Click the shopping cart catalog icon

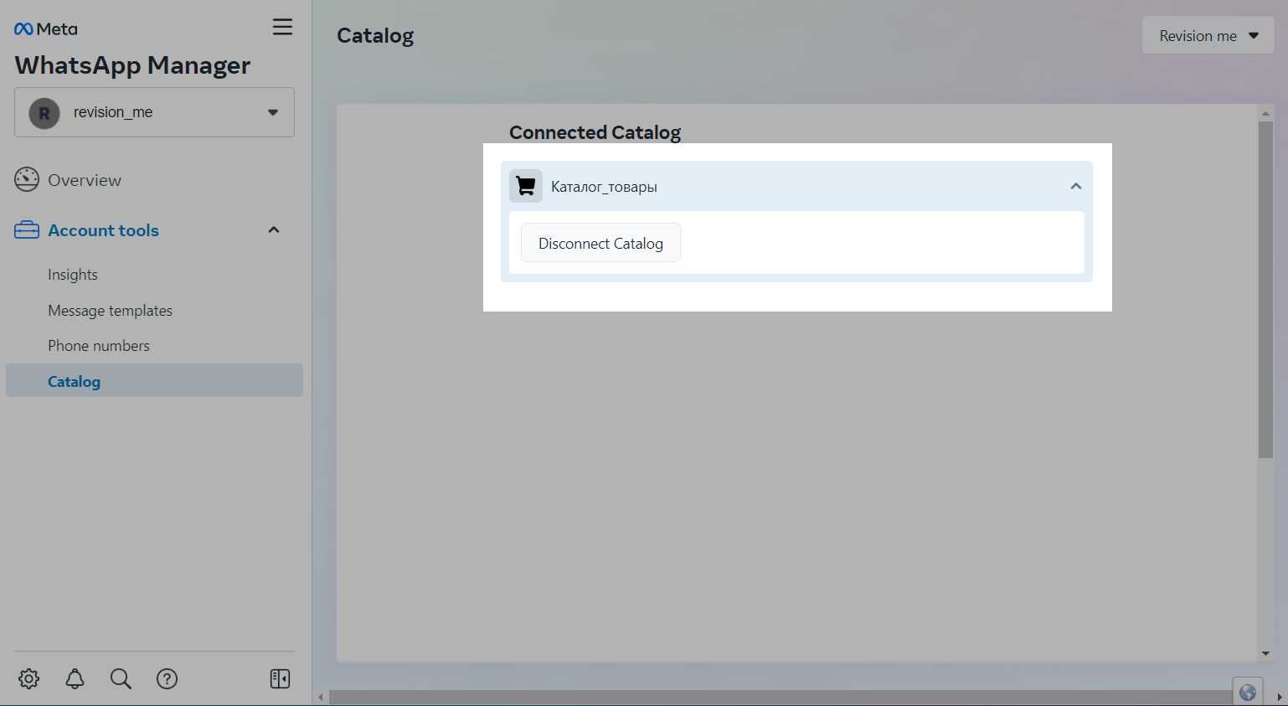coord(526,186)
